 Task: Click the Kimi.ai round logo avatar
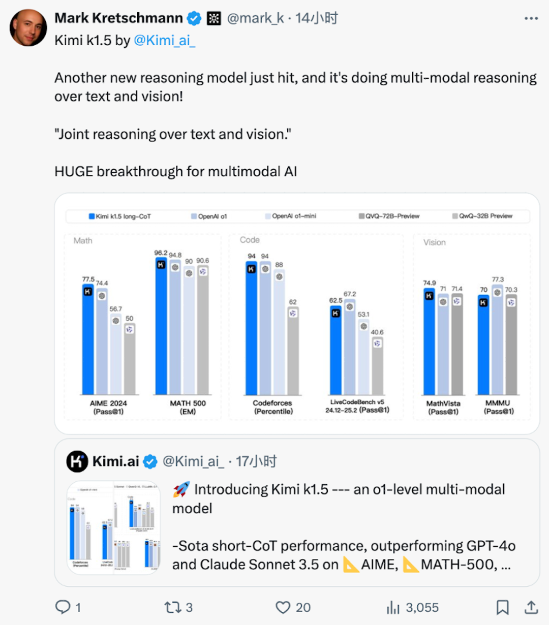tap(77, 461)
